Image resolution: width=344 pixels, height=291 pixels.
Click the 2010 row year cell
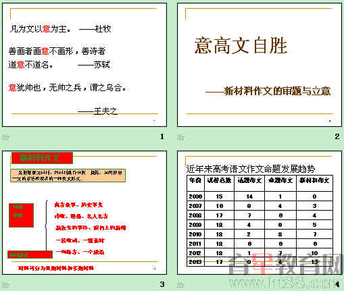195,234
